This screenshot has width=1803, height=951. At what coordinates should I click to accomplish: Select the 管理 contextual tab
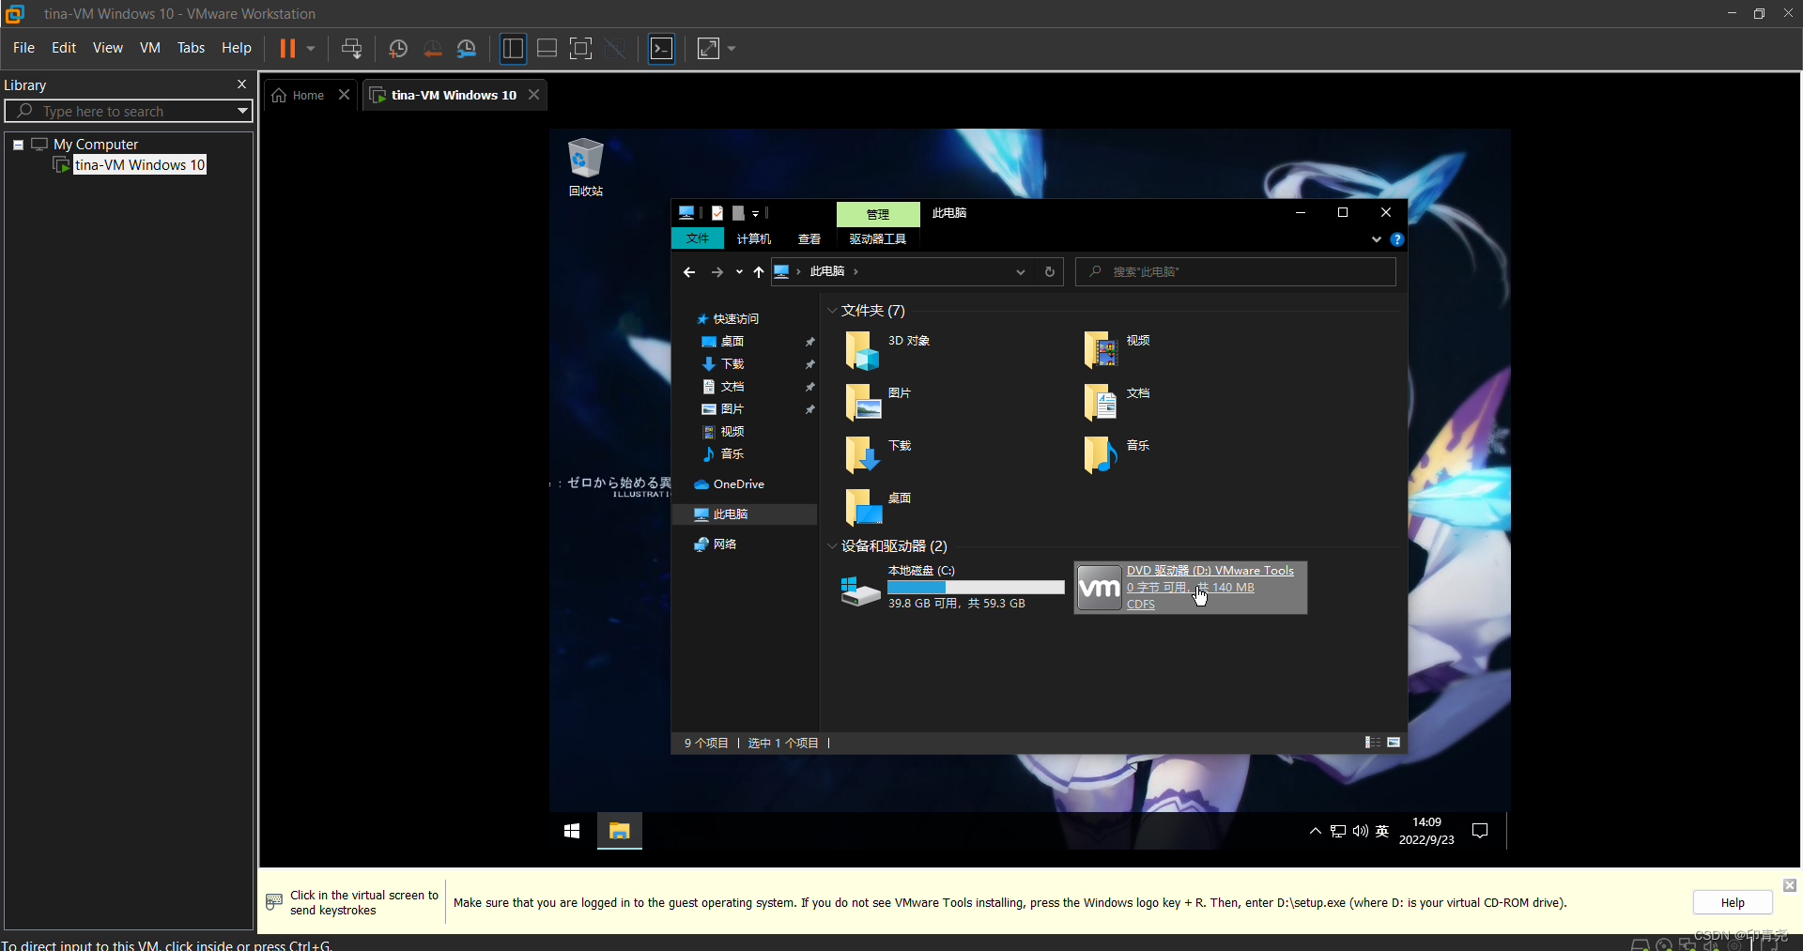(878, 214)
